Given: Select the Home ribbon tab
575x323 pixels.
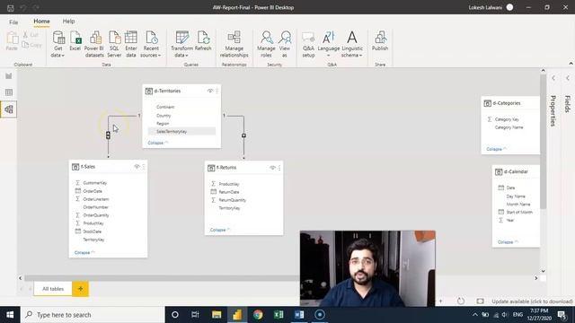Looking at the screenshot, I should [x=42, y=22].
